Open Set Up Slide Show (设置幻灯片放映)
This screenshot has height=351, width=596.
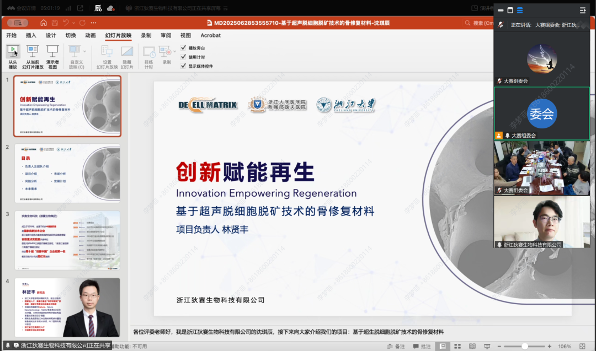coord(107,57)
